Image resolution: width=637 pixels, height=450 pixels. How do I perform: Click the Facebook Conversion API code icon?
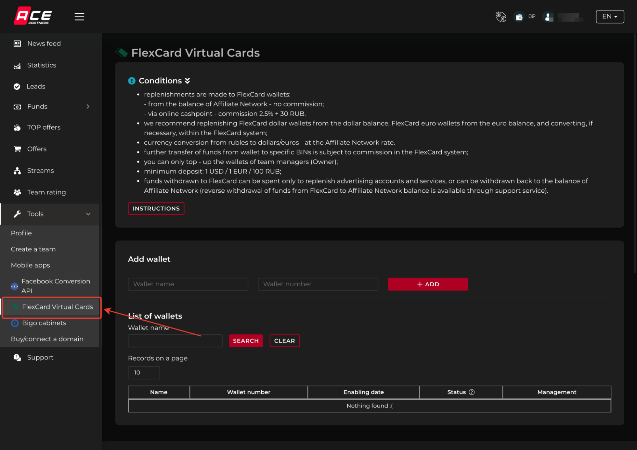click(x=15, y=286)
